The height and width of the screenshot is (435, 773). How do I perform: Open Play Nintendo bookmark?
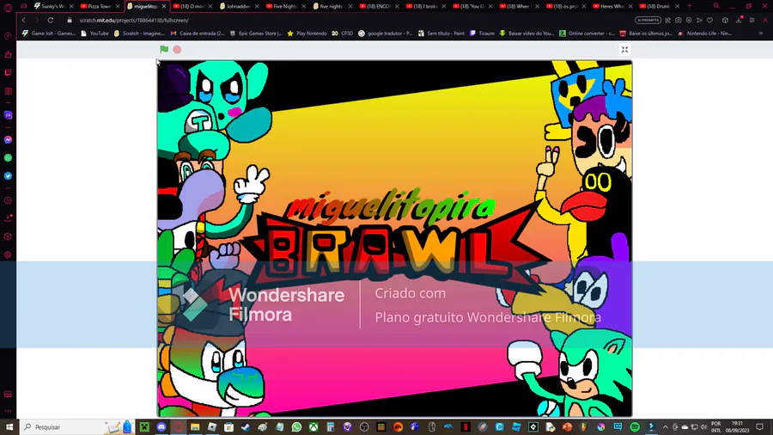(x=307, y=34)
